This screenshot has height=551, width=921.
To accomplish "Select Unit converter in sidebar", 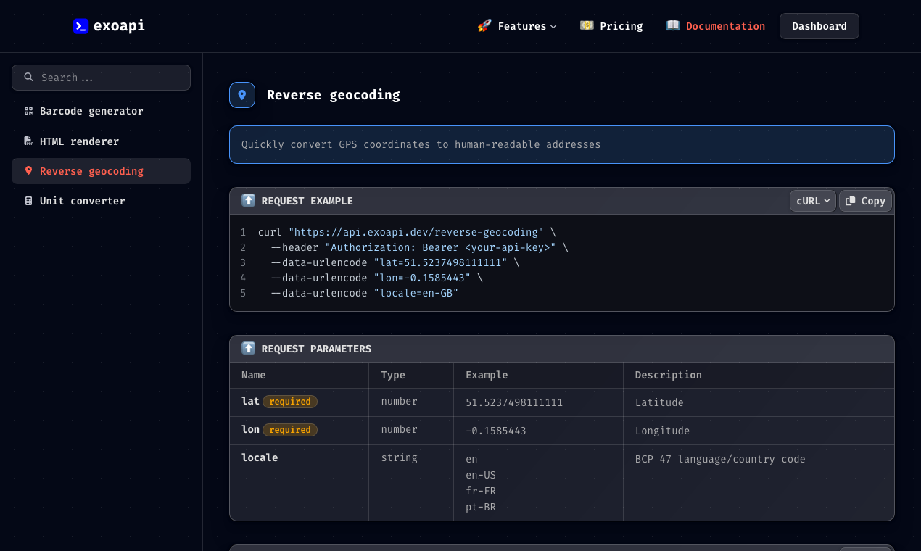I will pyautogui.click(x=101, y=201).
